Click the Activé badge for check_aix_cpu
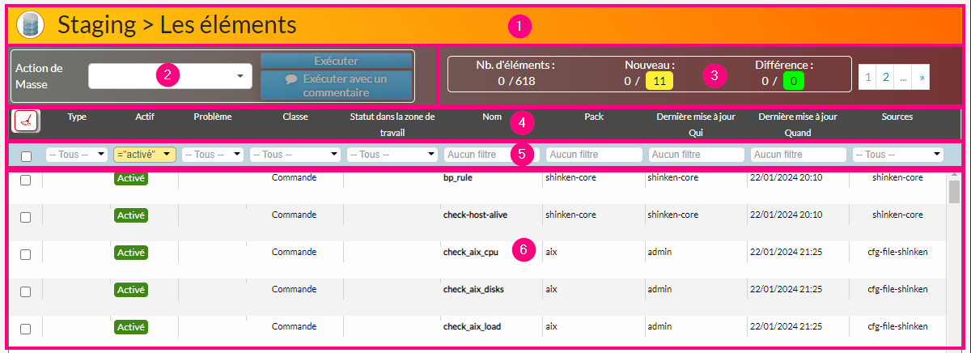Screen dimensions: 971x353 [131, 253]
